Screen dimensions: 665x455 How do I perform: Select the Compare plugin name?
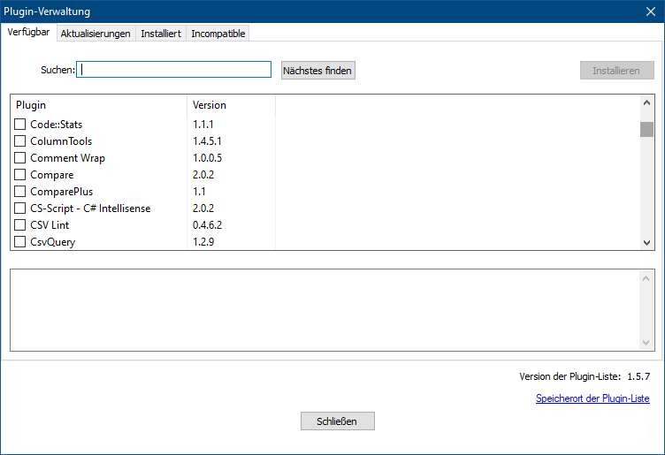pyautogui.click(x=52, y=175)
